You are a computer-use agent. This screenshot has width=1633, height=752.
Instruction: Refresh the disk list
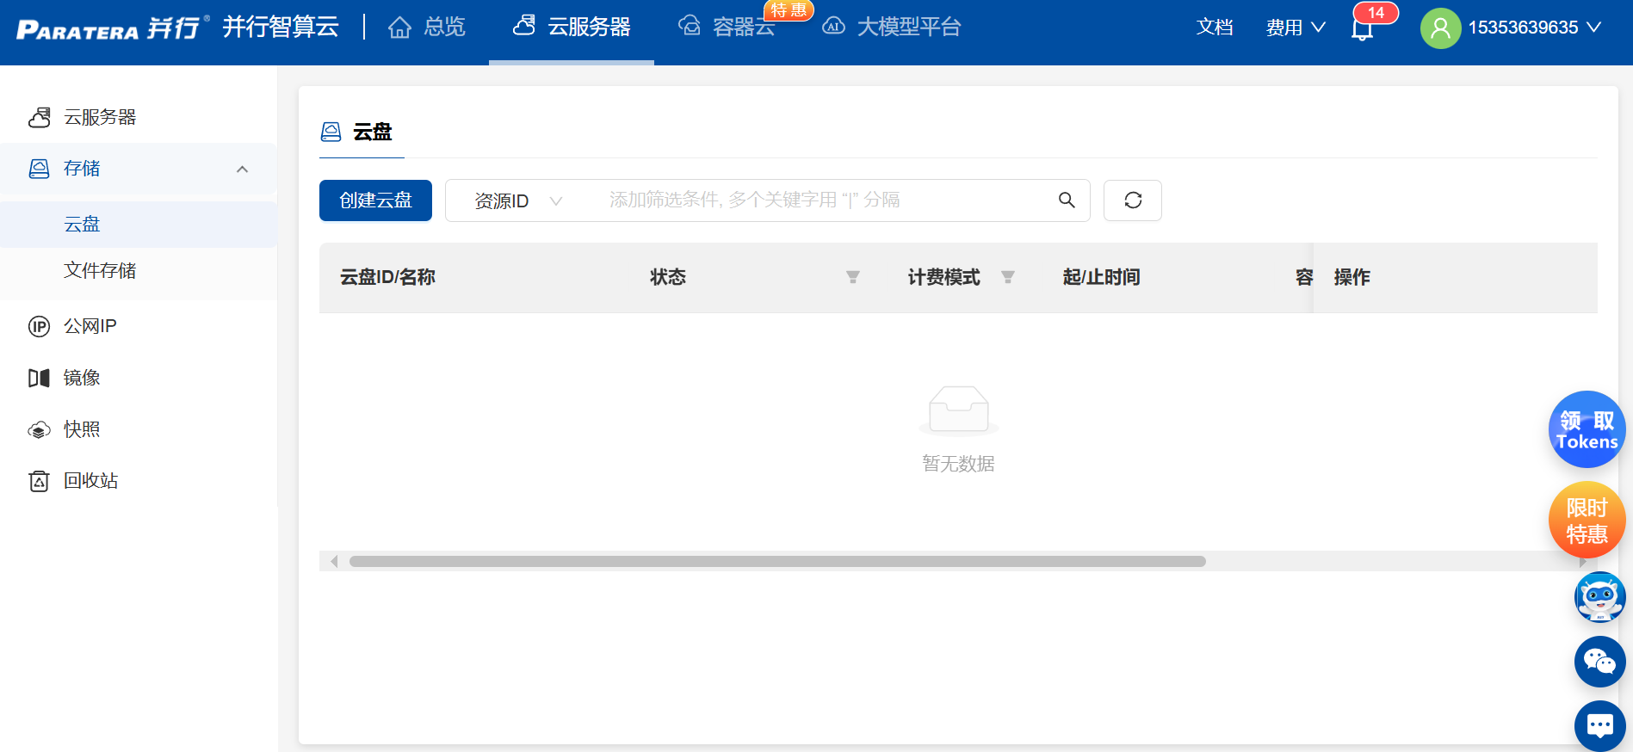[x=1133, y=200]
